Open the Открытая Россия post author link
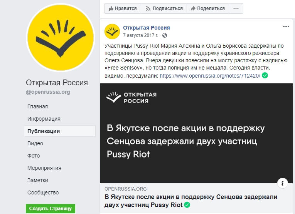This screenshot has width=295, height=214. (x=147, y=28)
